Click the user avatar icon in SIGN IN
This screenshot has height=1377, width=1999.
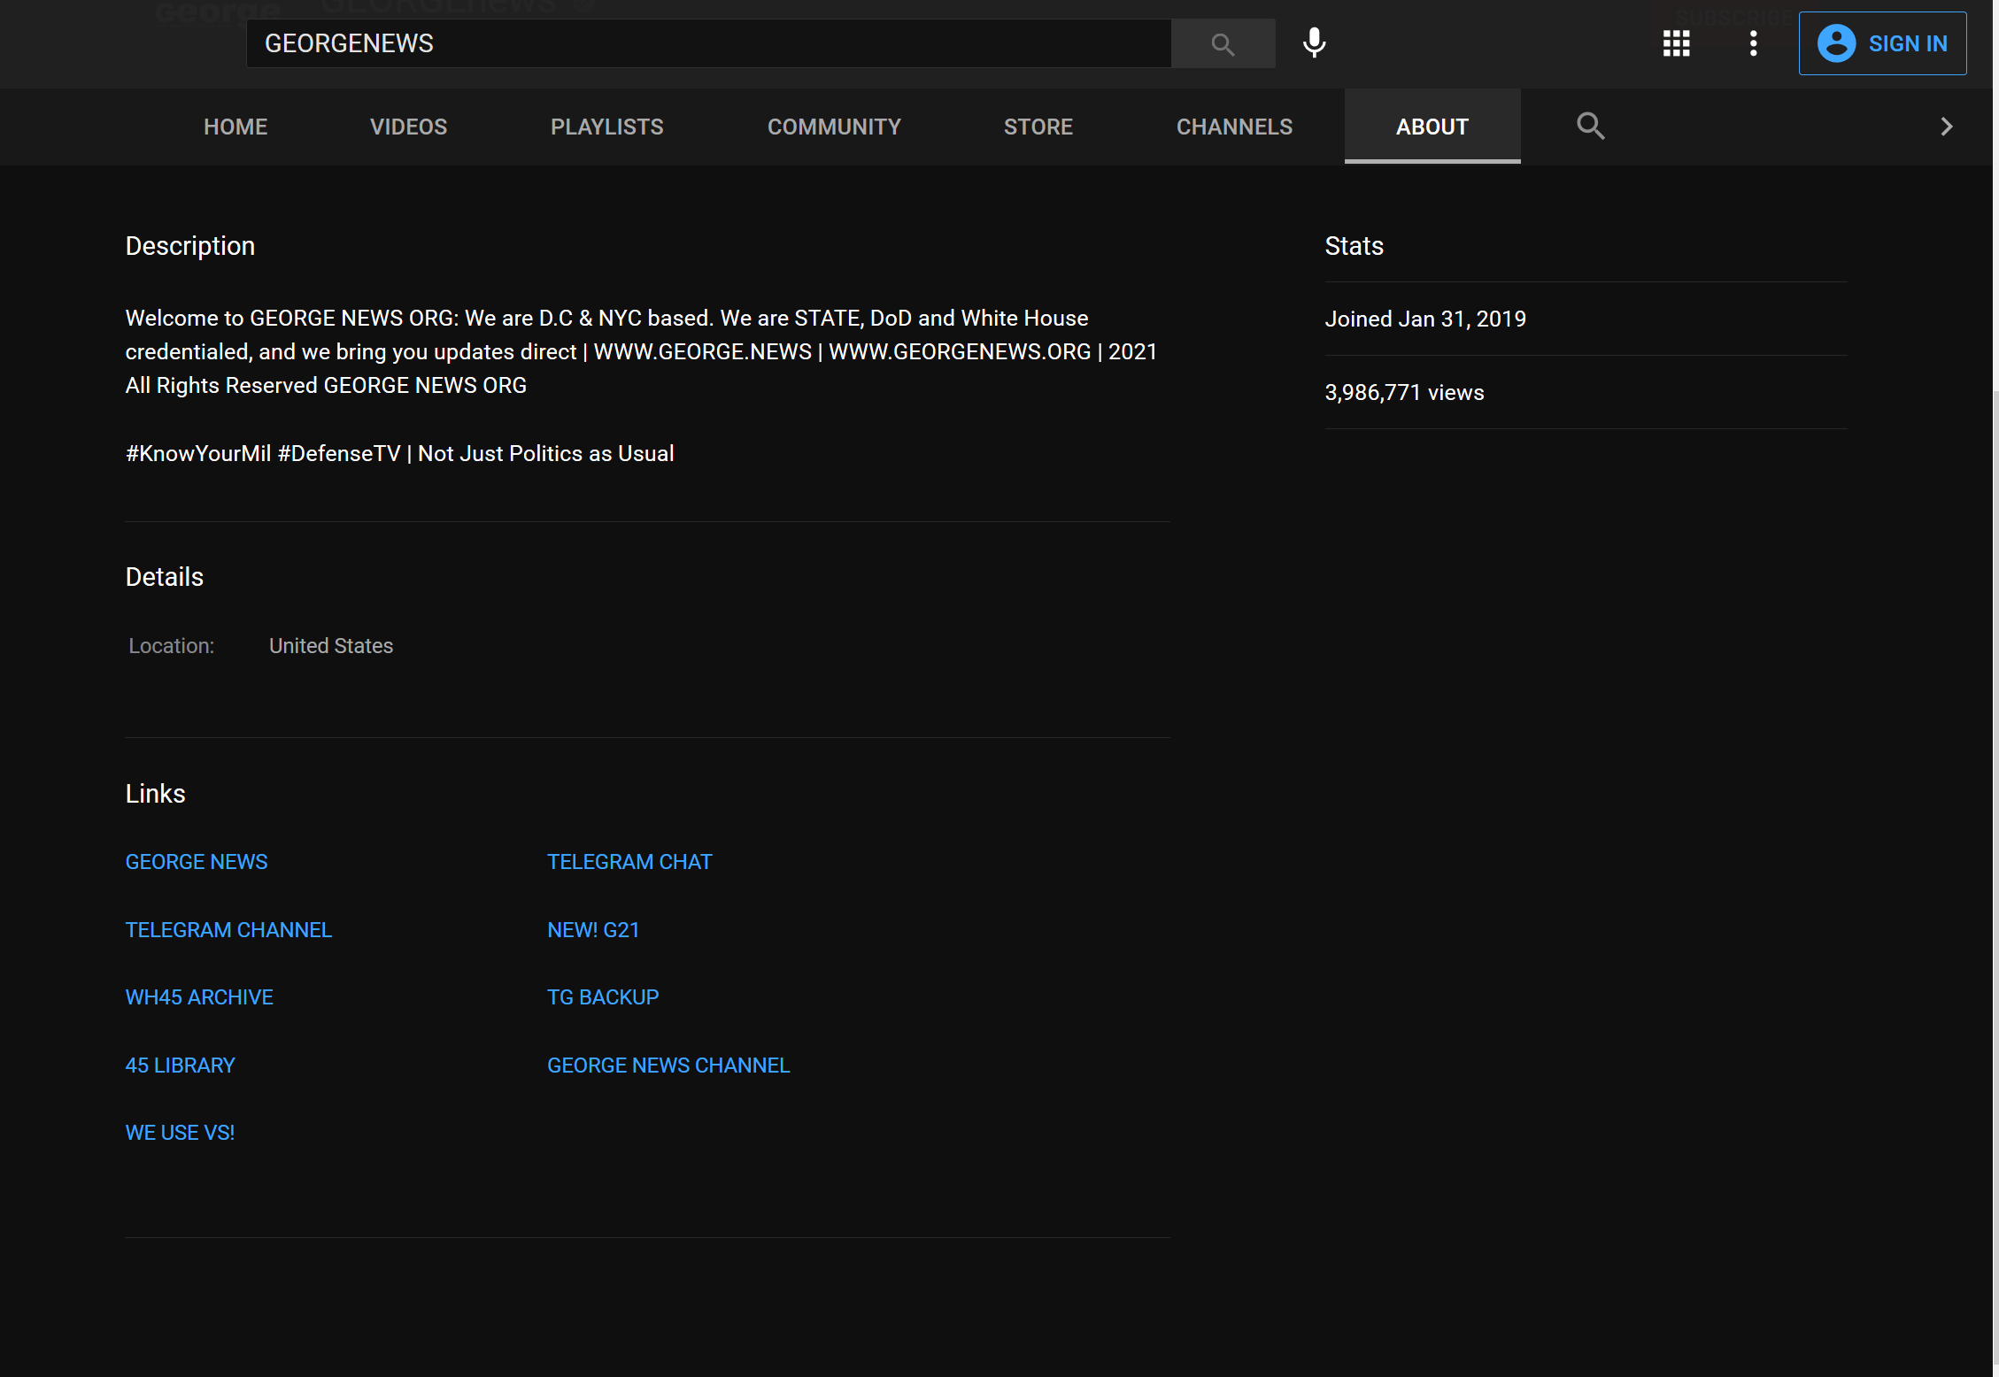[x=1836, y=43]
